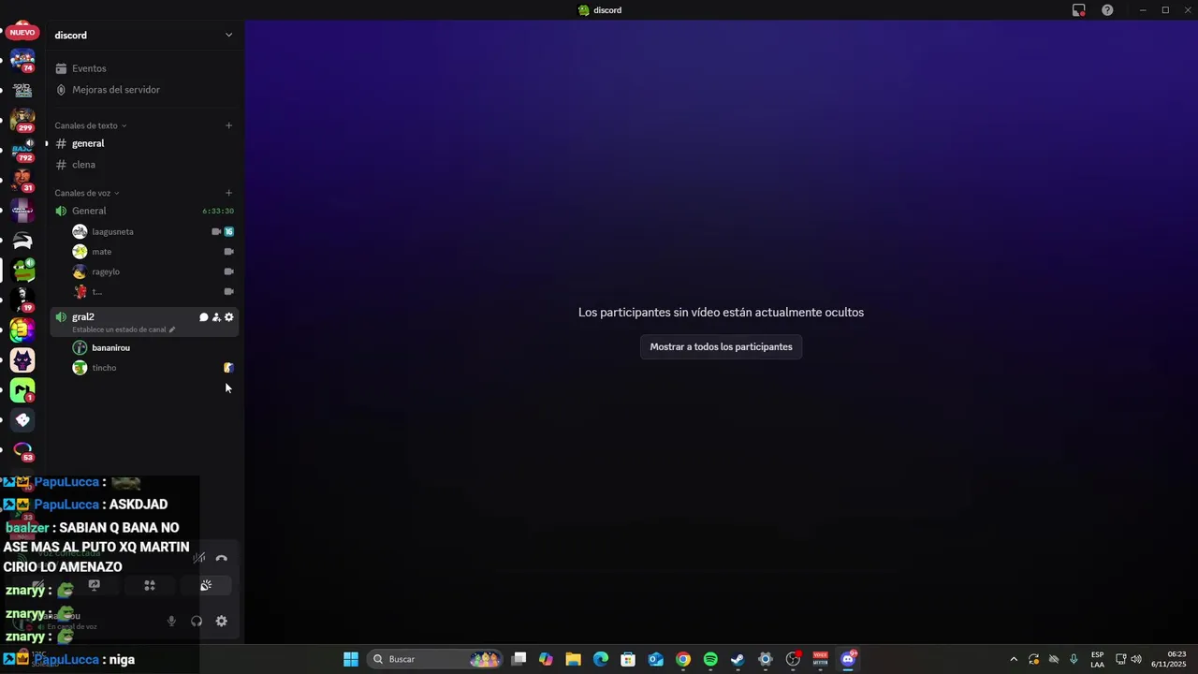Image resolution: width=1198 pixels, height=674 pixels.
Task: Open server icon with badge 74
Action: [x=22, y=61]
